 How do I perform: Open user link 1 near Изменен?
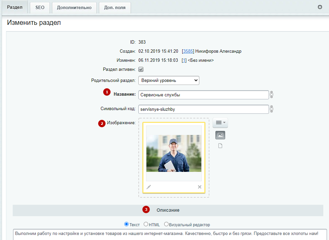[x=184, y=60]
